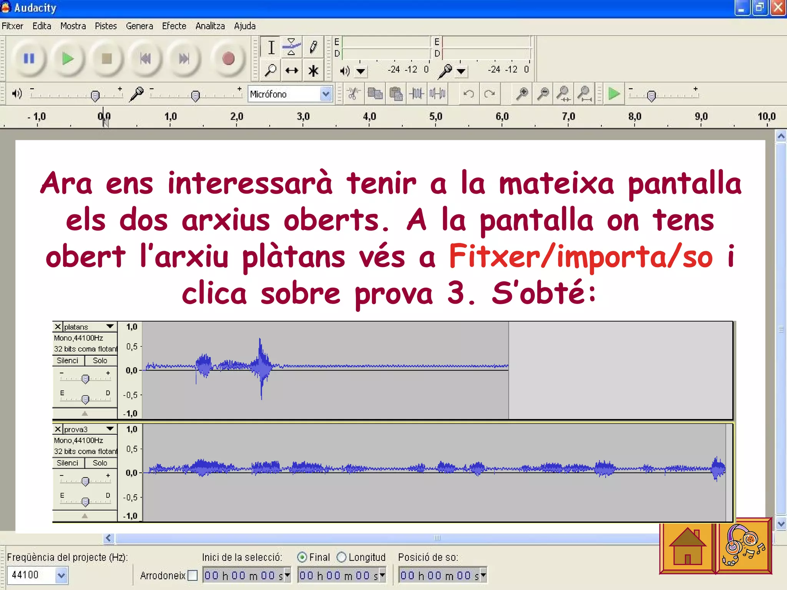This screenshot has width=787, height=590.
Task: Click the vertical scrollbar down arrow
Action: point(781,523)
